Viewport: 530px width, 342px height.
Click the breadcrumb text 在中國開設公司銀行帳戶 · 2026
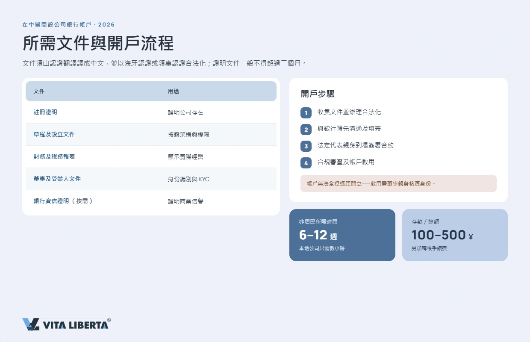pyautogui.click(x=68, y=24)
